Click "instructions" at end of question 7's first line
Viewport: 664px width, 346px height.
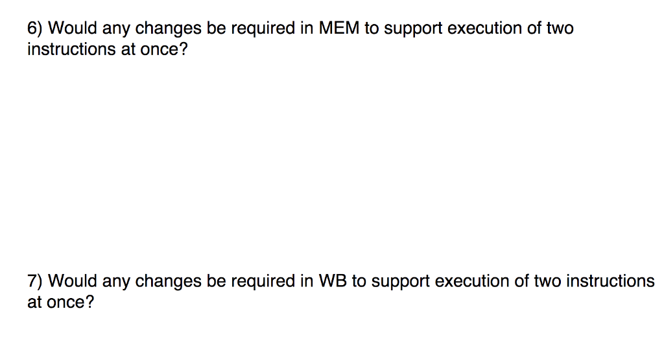coord(610,281)
